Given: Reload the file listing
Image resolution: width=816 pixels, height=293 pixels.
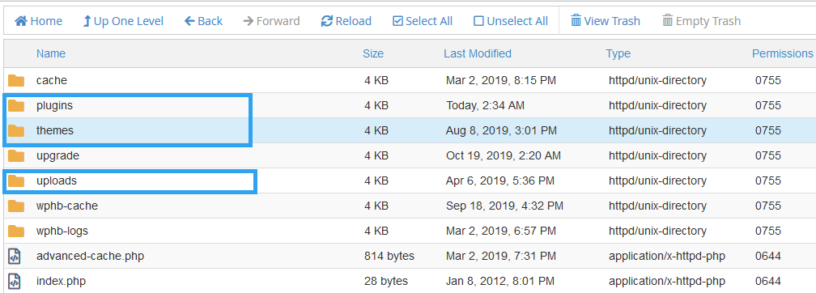Looking at the screenshot, I should point(346,21).
